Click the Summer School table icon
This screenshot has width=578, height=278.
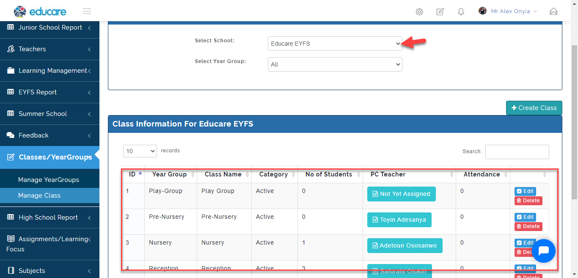(x=11, y=114)
